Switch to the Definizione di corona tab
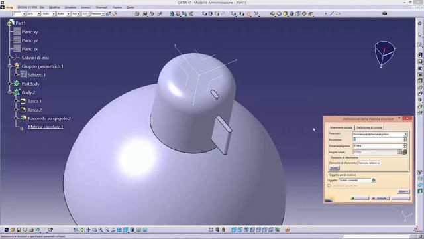The height and width of the screenshot is (239, 424). [x=369, y=127]
